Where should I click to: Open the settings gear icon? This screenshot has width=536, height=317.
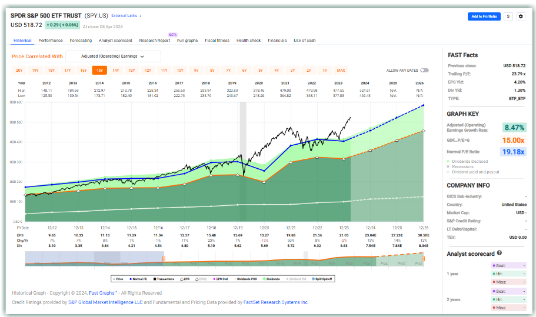coord(521,16)
